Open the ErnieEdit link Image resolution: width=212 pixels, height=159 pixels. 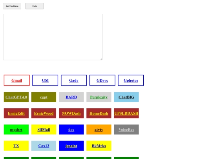(x=16, y=113)
